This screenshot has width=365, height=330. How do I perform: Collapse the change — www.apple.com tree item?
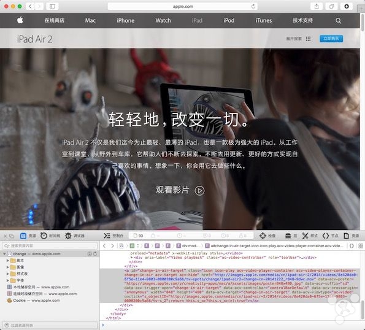coord(4,254)
